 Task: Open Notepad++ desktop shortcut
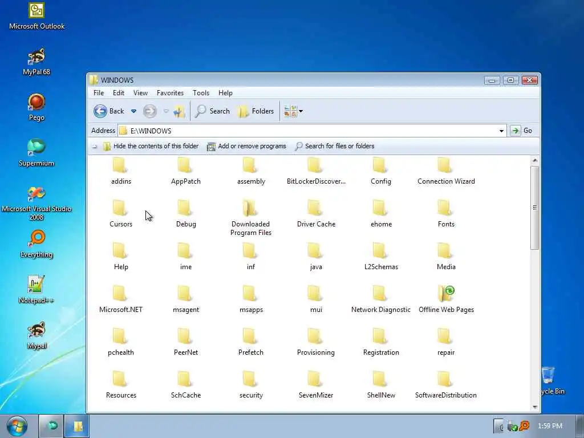(x=36, y=290)
